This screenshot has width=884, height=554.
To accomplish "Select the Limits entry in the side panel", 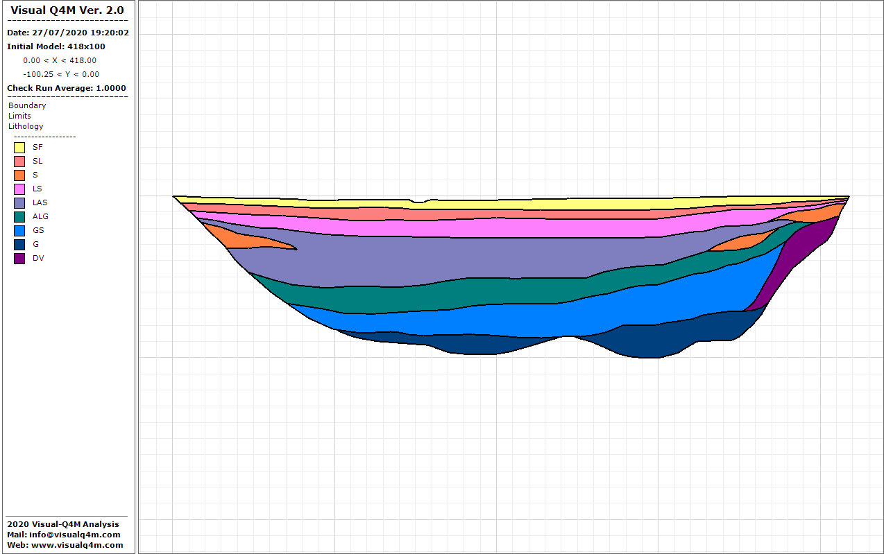I will point(19,116).
